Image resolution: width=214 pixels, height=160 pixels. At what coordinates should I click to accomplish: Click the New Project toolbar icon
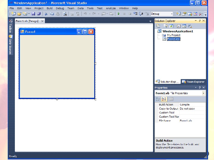coord(14,14)
